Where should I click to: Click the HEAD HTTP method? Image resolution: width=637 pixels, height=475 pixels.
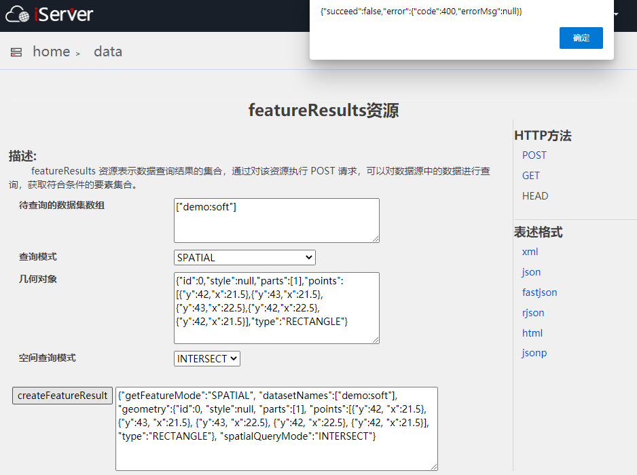point(535,195)
